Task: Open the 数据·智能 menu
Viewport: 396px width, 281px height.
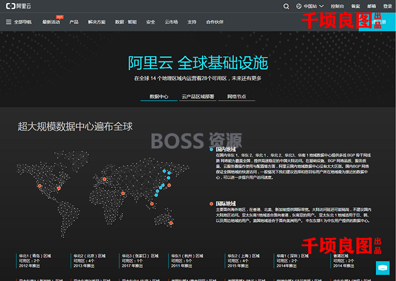Action: click(126, 22)
